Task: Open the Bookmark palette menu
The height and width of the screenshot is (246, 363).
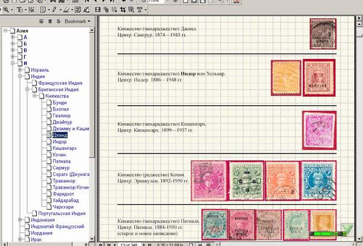Action: (77, 21)
